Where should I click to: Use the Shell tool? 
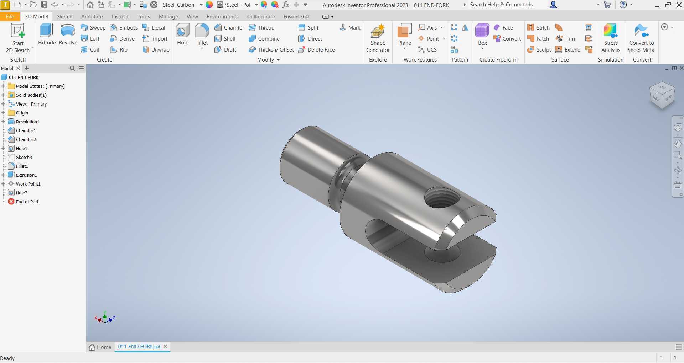click(x=225, y=38)
